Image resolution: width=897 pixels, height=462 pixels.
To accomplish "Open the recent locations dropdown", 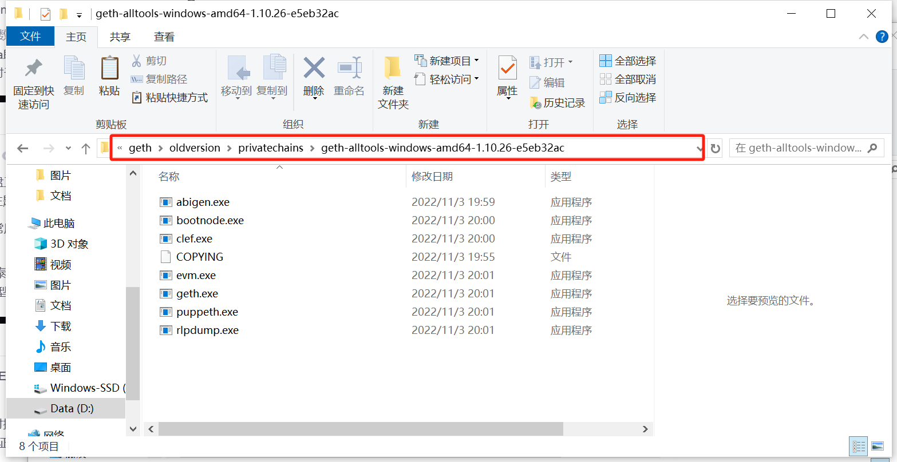I will pyautogui.click(x=68, y=148).
